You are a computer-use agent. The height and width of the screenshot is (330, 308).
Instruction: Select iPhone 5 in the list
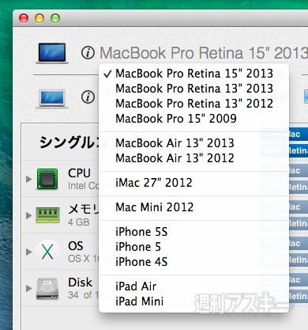[194, 247]
